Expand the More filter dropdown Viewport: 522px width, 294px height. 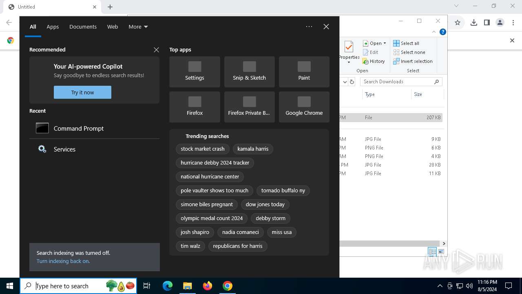138,27
